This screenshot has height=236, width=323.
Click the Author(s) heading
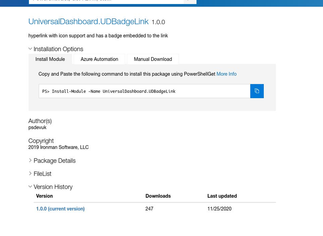tap(40, 121)
